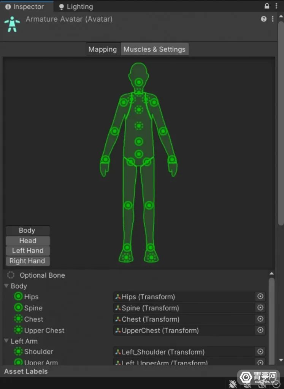Click the Optional Bone legend icon
This screenshot has width=284, height=389.
click(11, 275)
